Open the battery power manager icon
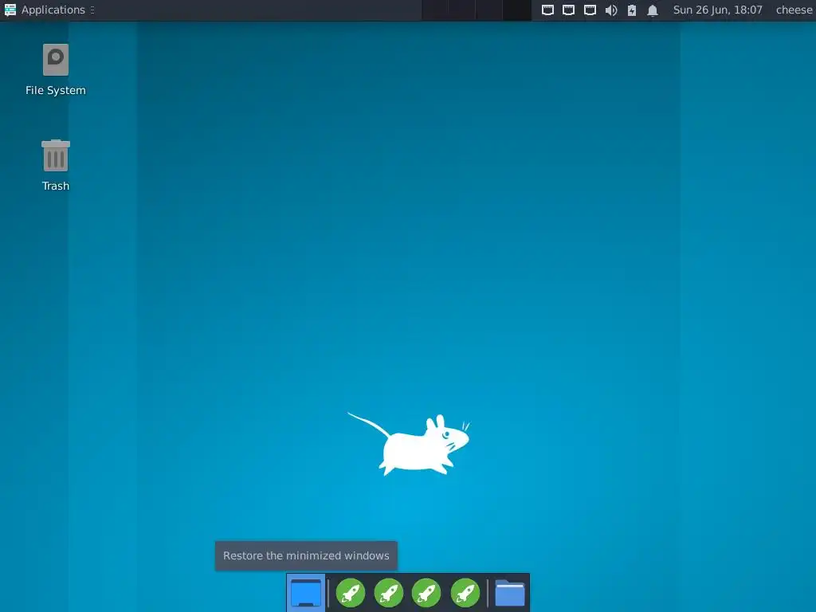 632,10
